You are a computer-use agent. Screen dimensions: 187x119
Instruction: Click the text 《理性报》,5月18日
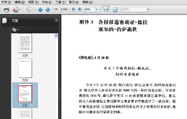tap(93, 58)
